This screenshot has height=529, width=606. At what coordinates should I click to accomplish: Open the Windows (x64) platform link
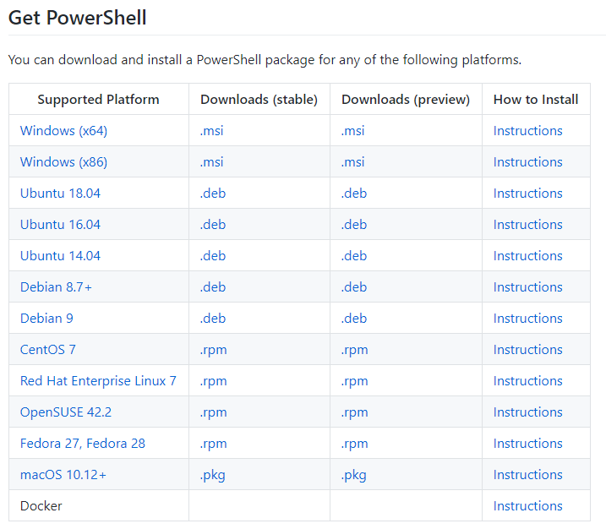tap(63, 131)
